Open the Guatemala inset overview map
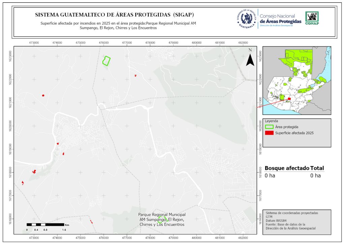345x244 pixels. [x=296, y=81]
